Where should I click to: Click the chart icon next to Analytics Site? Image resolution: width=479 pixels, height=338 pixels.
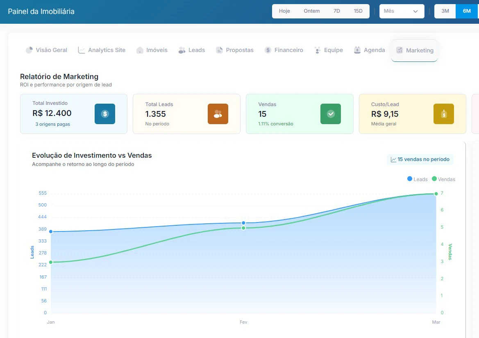click(81, 50)
